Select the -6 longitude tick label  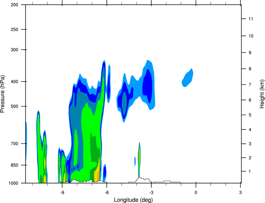(107, 192)
